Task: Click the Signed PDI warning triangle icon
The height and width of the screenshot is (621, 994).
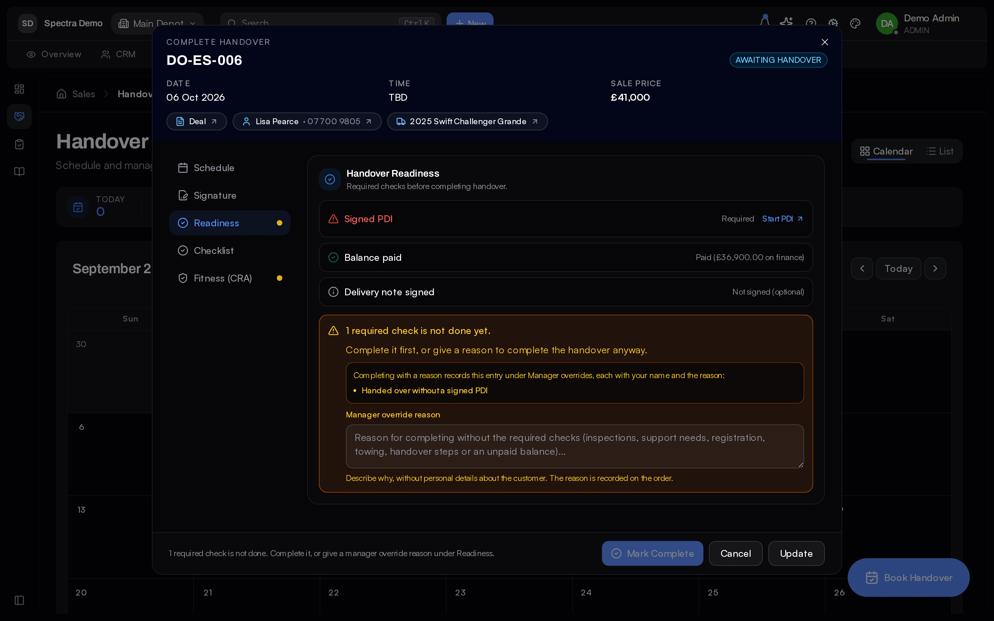Action: pos(333,219)
